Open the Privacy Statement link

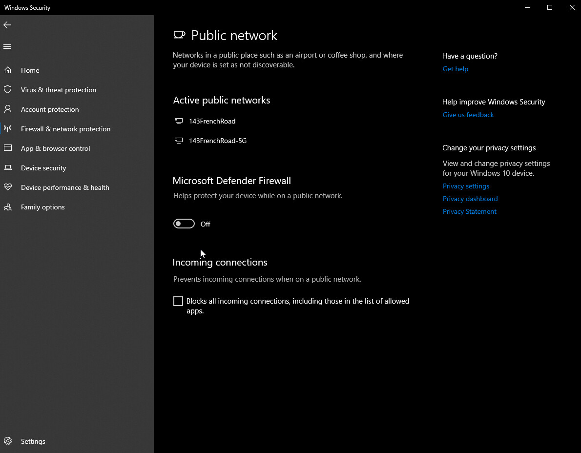pyautogui.click(x=469, y=211)
